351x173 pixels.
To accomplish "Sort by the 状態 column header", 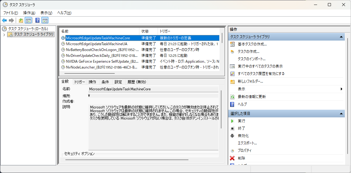I will tap(148, 31).
